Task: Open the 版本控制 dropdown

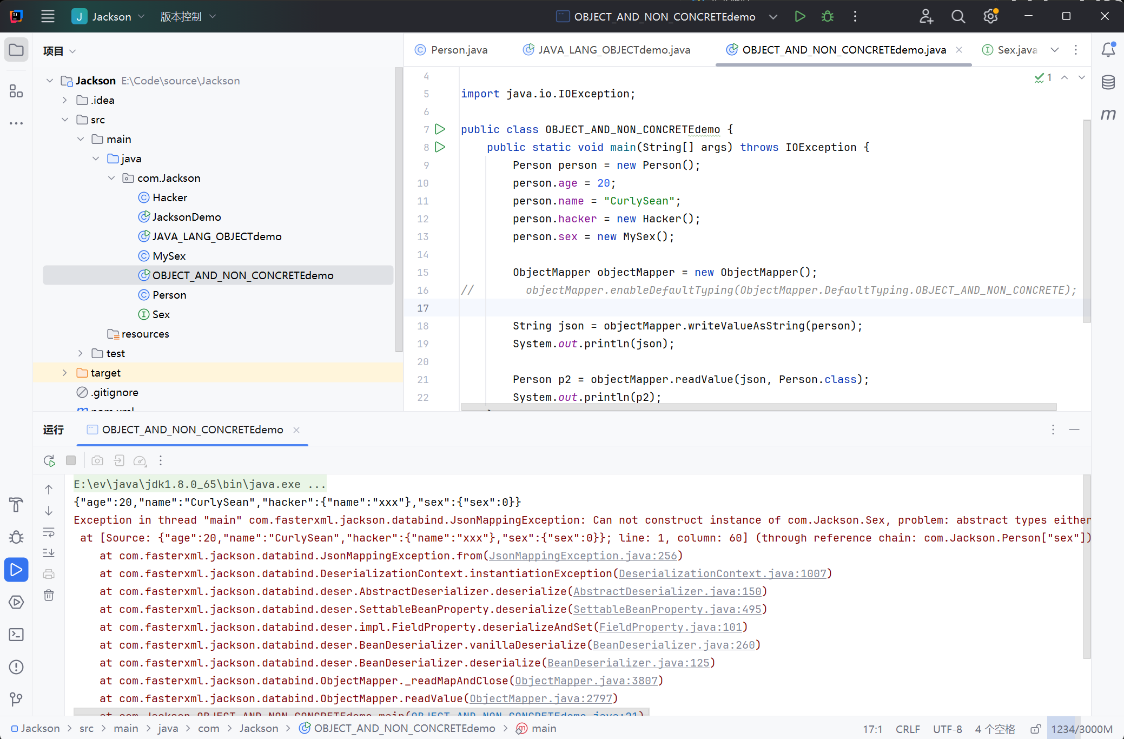Action: point(188,16)
